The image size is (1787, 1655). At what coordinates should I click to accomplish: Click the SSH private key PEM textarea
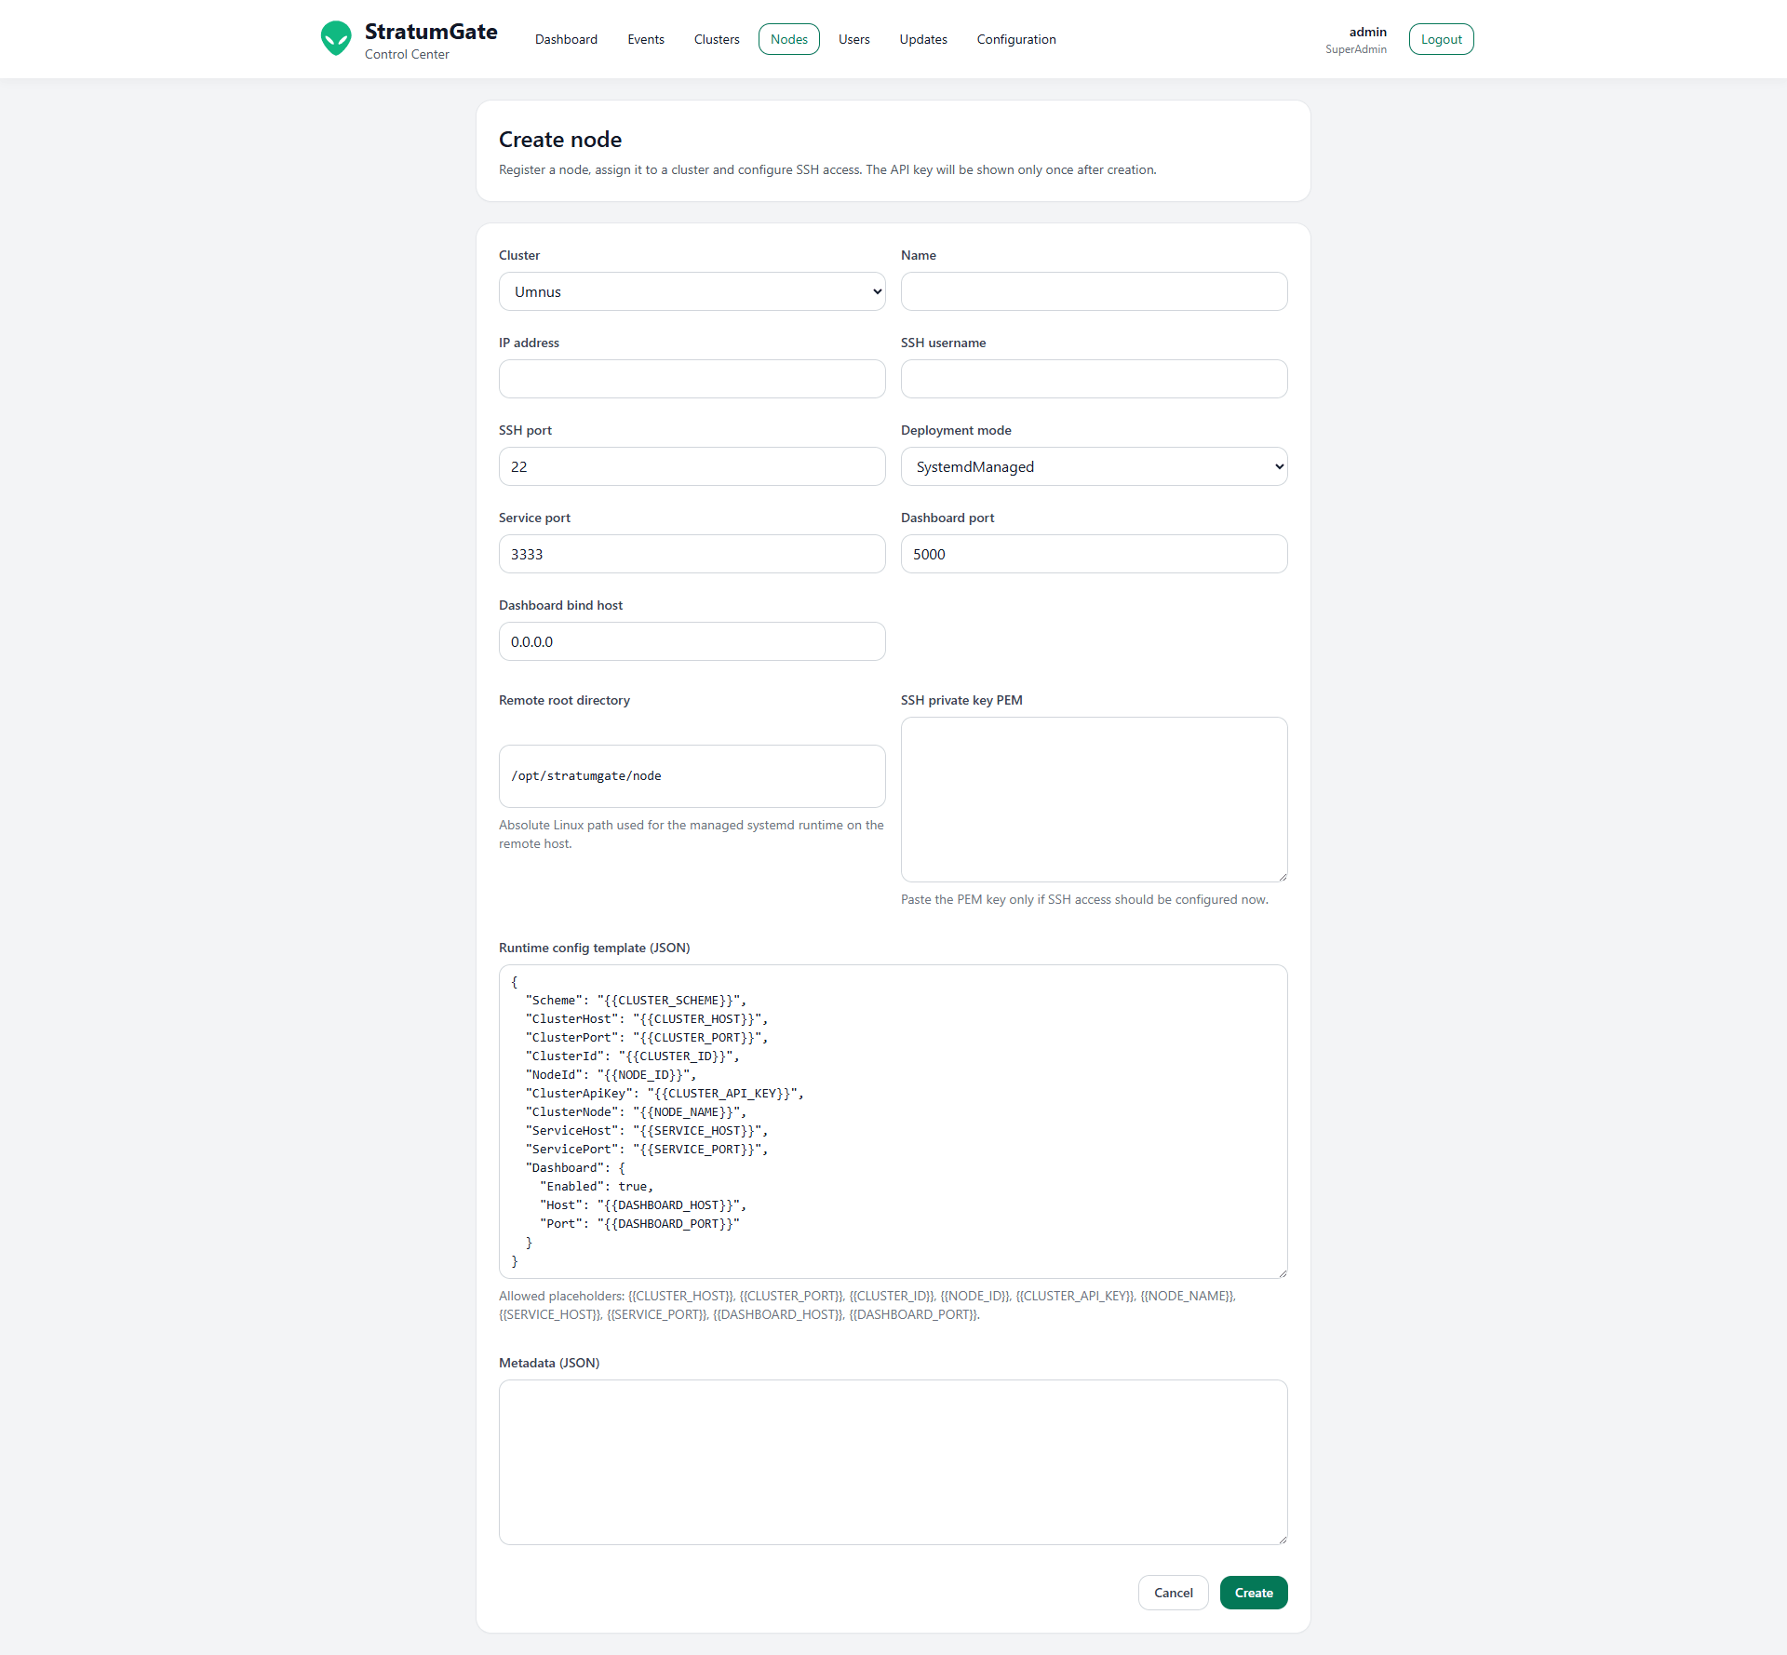(1094, 799)
